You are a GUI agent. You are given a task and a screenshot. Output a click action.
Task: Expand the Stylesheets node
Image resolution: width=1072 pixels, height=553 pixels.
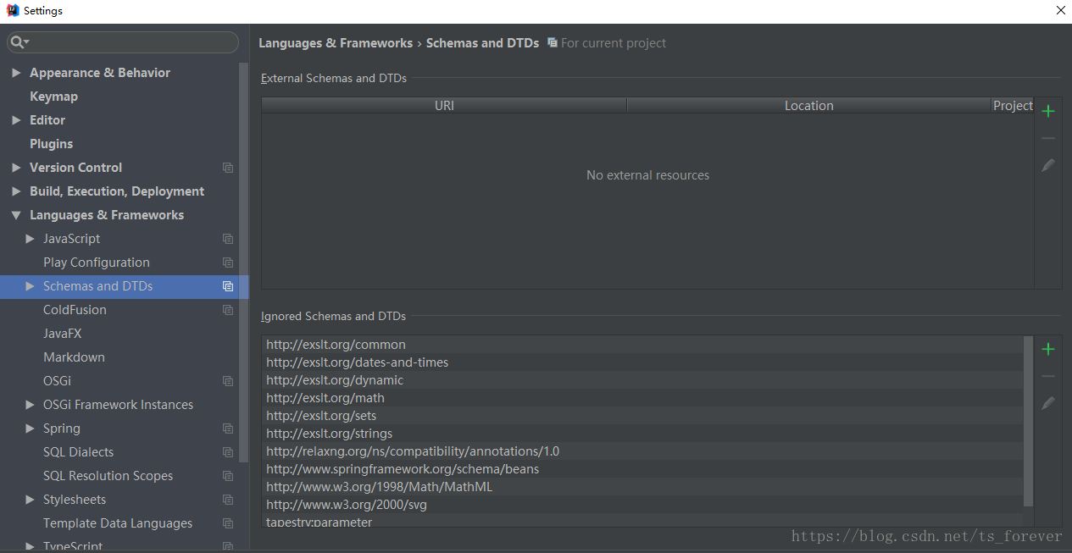(31, 500)
